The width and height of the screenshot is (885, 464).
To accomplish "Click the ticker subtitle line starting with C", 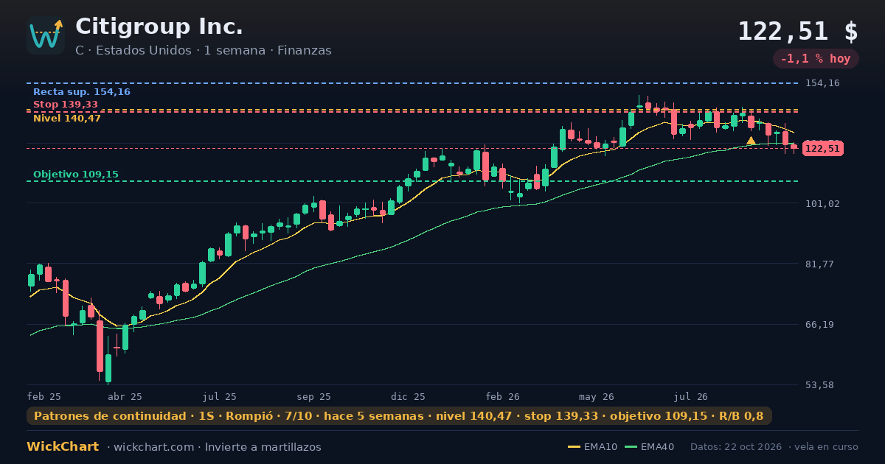I will (x=204, y=51).
